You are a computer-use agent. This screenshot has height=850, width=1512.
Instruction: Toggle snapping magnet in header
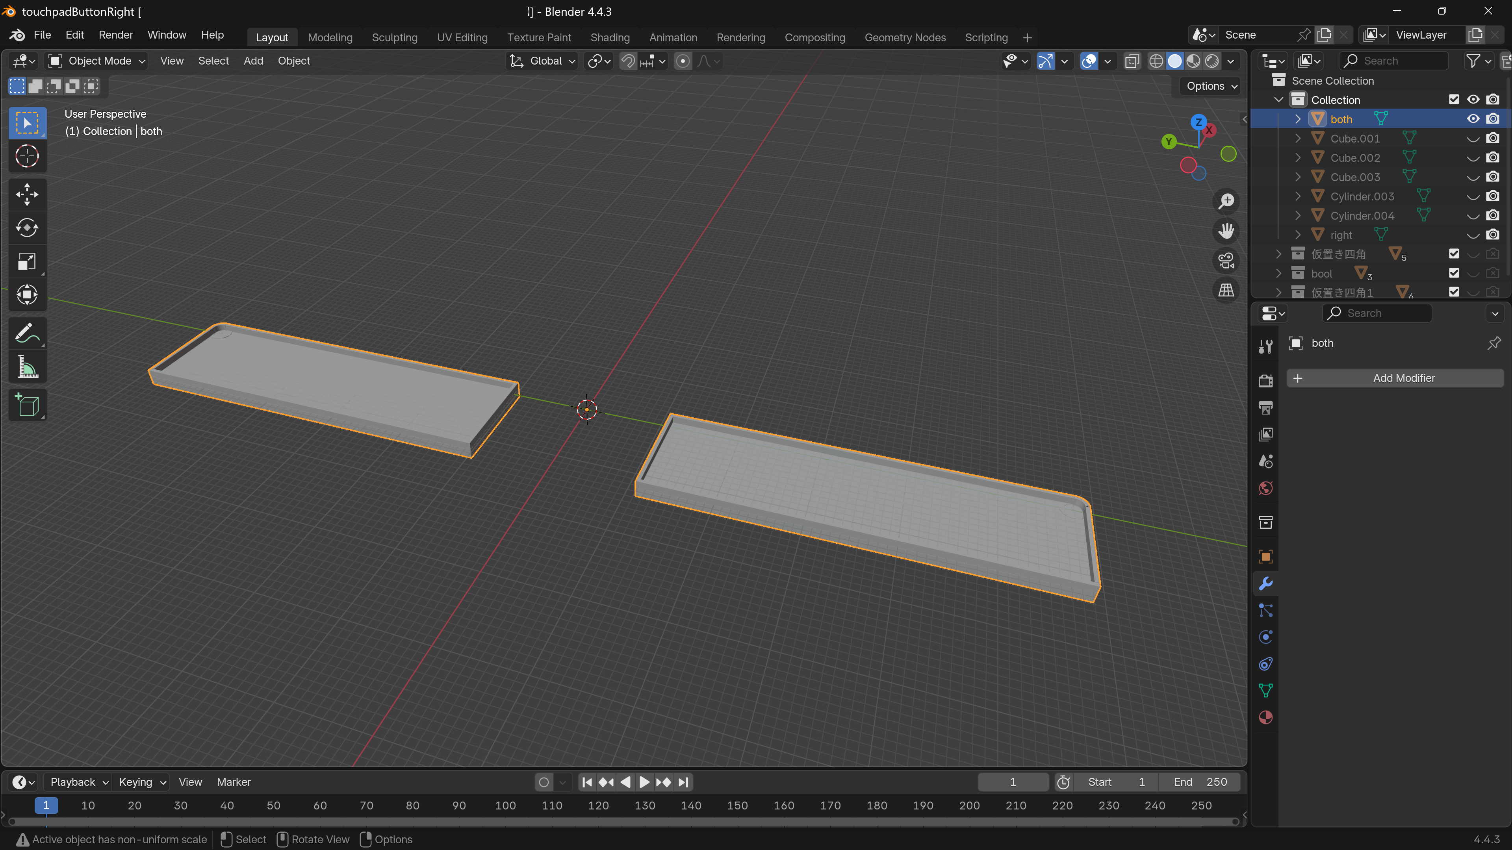click(628, 61)
